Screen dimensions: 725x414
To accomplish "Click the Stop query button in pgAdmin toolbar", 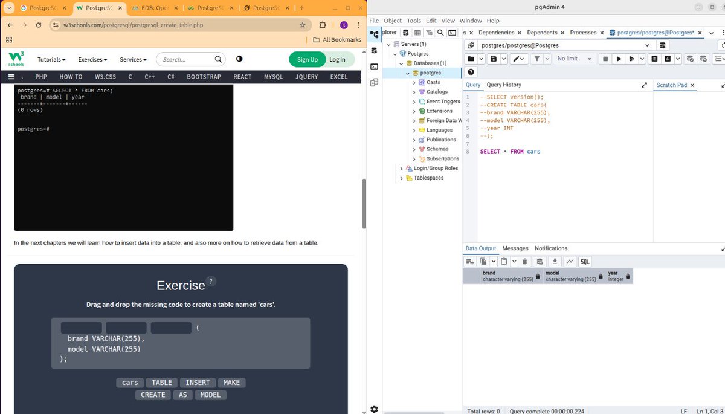I will pyautogui.click(x=605, y=59).
